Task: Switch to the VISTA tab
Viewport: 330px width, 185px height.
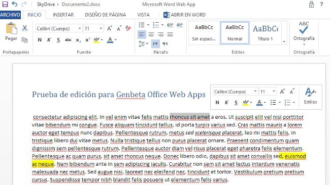Action: 143,15
